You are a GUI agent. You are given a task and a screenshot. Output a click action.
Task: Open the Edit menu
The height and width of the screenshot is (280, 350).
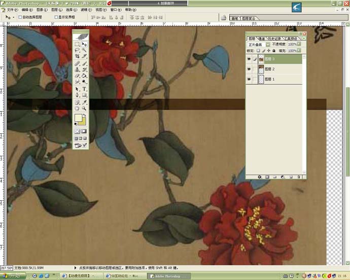(x=27, y=10)
